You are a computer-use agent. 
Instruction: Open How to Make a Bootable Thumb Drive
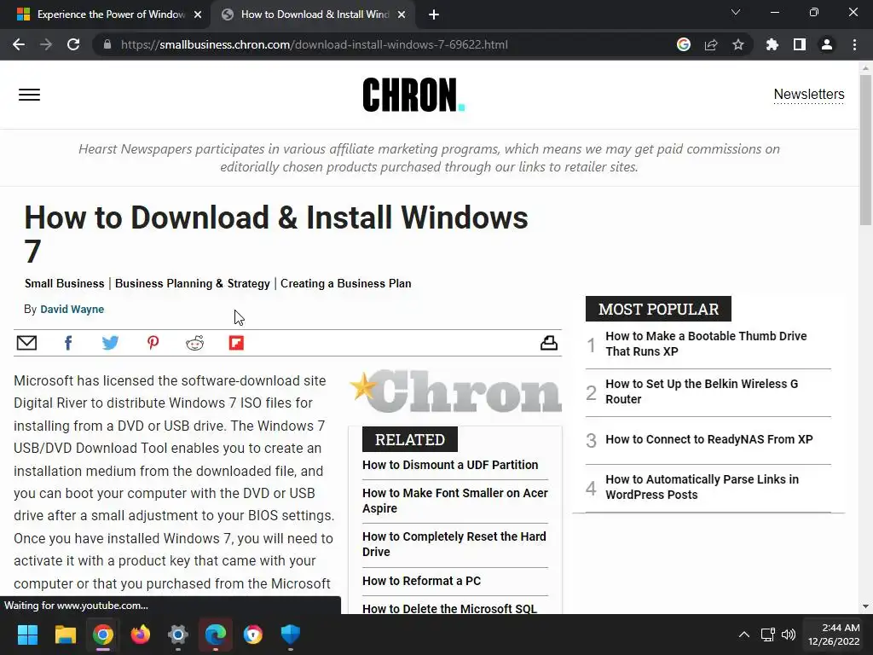(x=706, y=344)
